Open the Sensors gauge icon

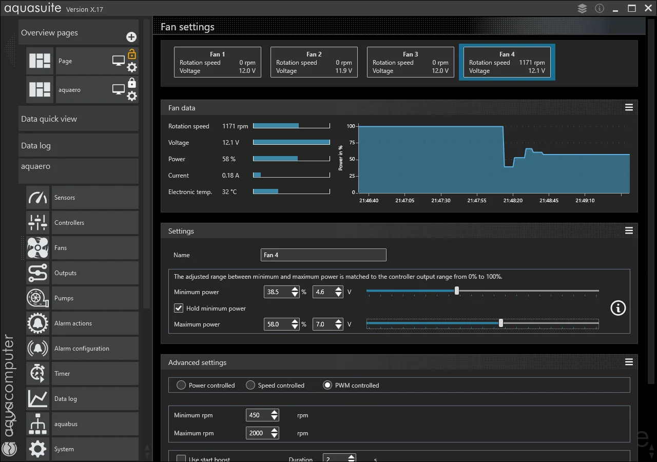[38, 198]
